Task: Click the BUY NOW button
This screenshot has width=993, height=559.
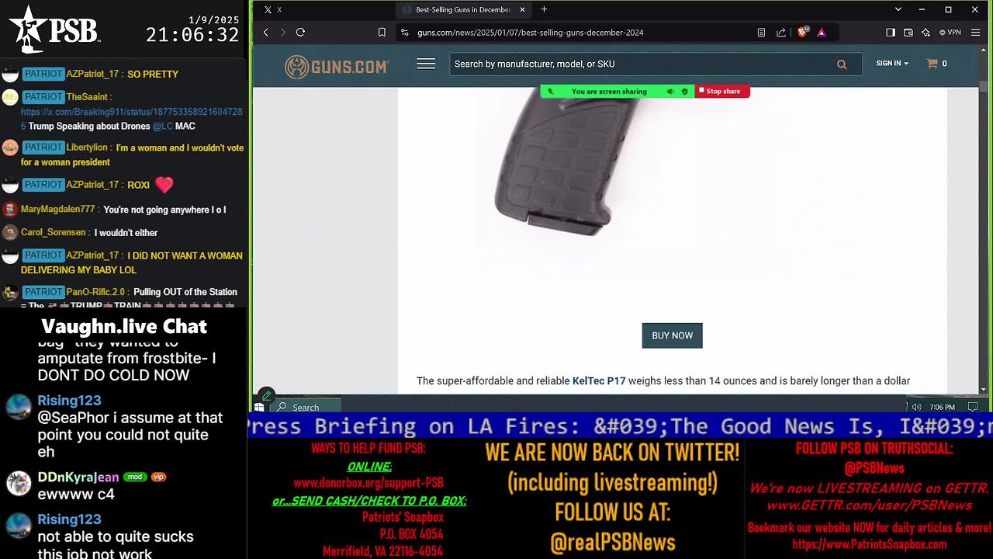Action: (x=672, y=335)
